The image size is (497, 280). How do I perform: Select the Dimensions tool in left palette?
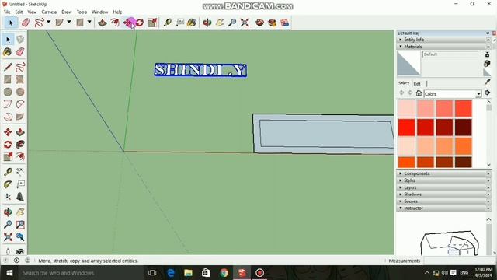coord(20,172)
